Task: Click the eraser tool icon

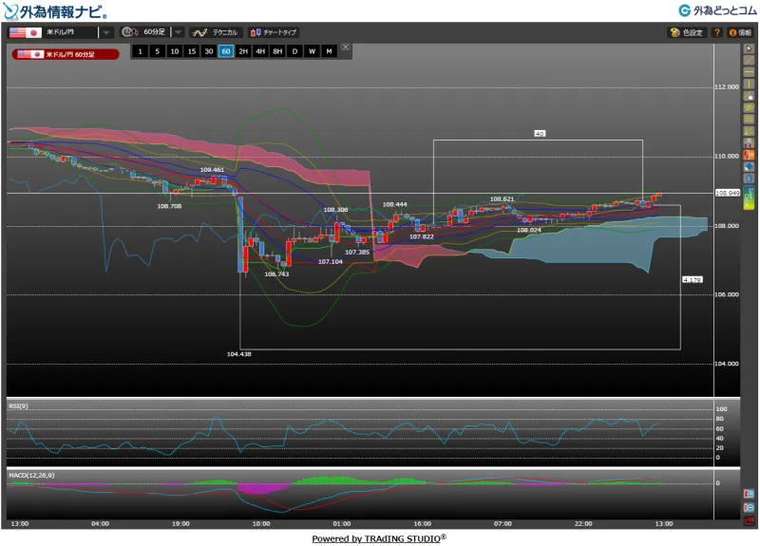Action: click(x=750, y=166)
